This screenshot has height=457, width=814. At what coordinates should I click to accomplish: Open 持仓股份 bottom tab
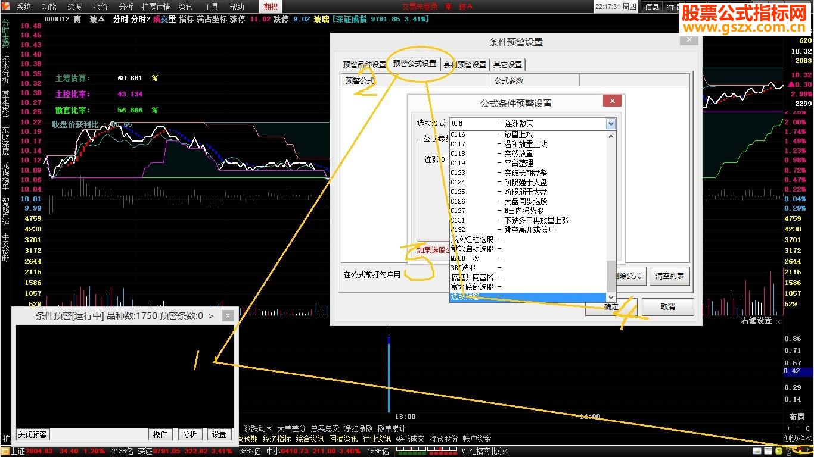pyautogui.click(x=443, y=439)
